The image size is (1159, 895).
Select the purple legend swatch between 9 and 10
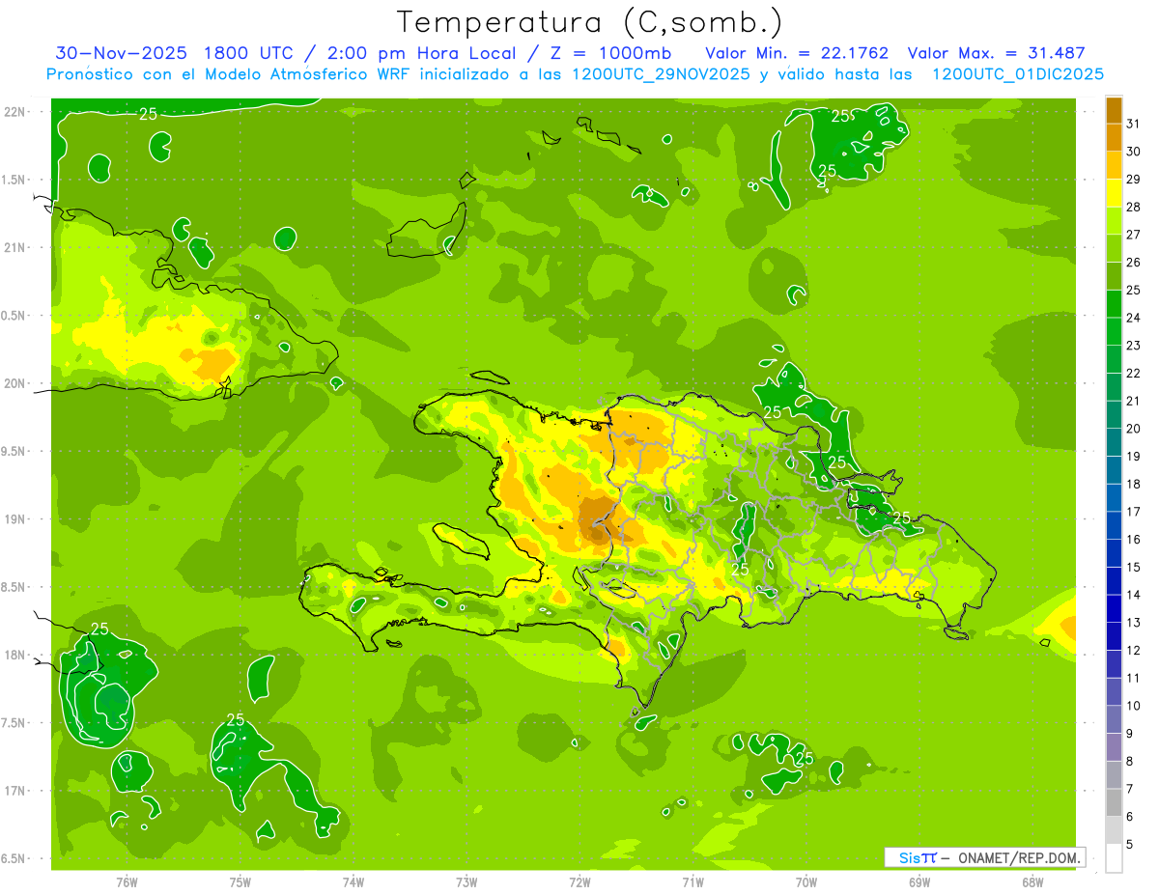[x=1114, y=719]
